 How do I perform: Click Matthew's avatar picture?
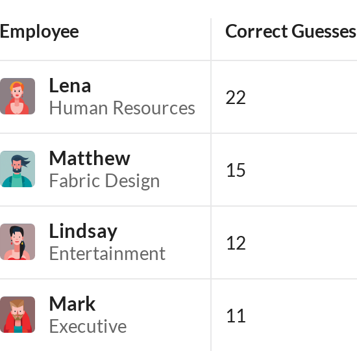point(18,169)
